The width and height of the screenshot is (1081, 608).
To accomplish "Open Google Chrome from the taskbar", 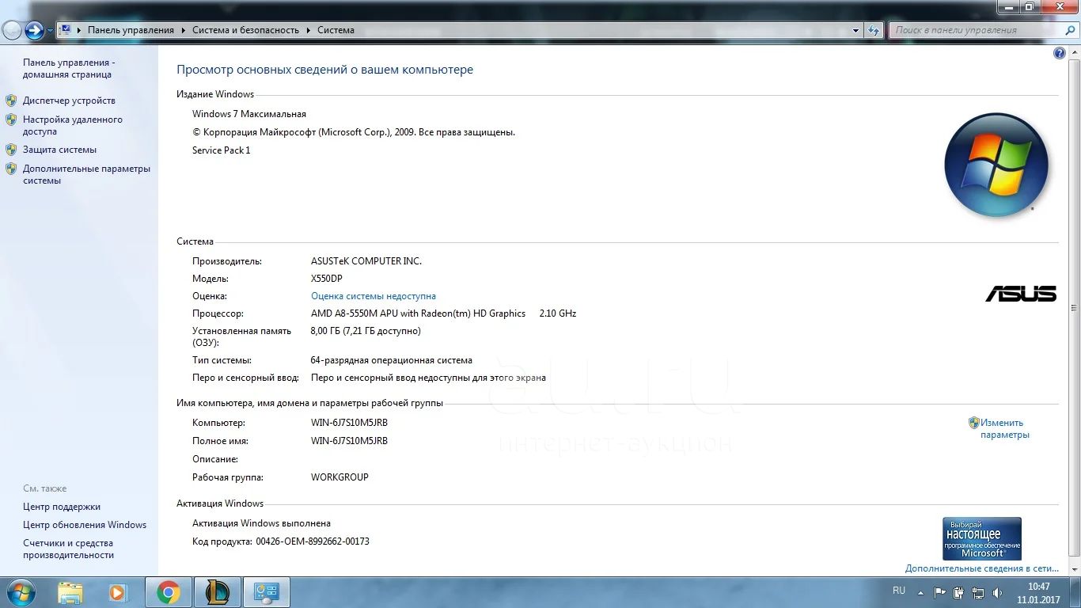I will [x=168, y=592].
